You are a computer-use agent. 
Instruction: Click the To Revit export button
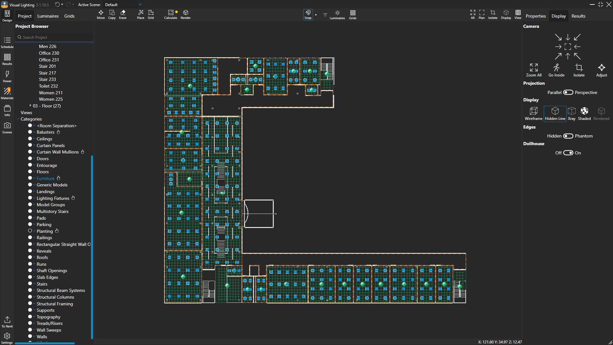point(7,322)
